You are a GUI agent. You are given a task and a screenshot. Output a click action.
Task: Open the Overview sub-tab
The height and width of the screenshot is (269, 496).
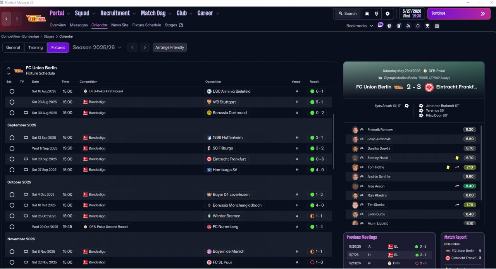click(58, 25)
